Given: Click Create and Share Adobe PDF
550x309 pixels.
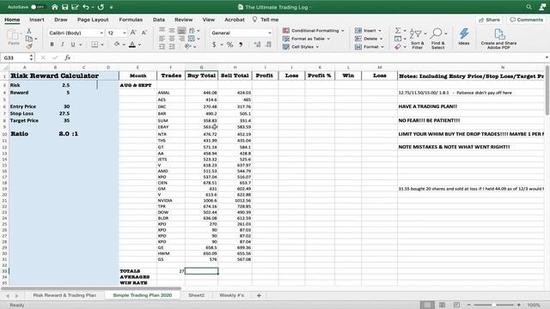Looking at the screenshot, I should tap(498, 39).
